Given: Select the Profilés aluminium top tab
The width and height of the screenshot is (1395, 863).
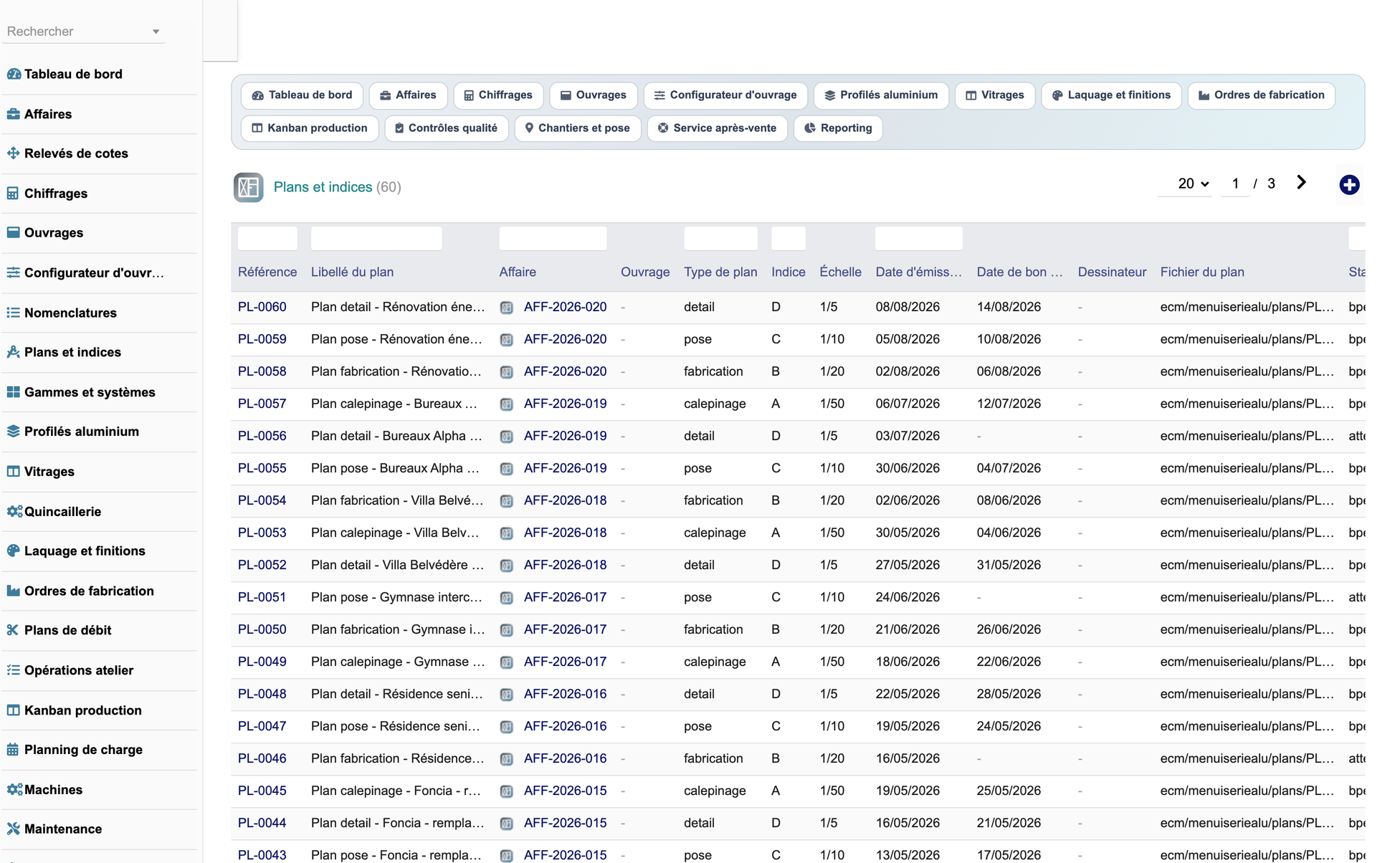Looking at the screenshot, I should (881, 95).
